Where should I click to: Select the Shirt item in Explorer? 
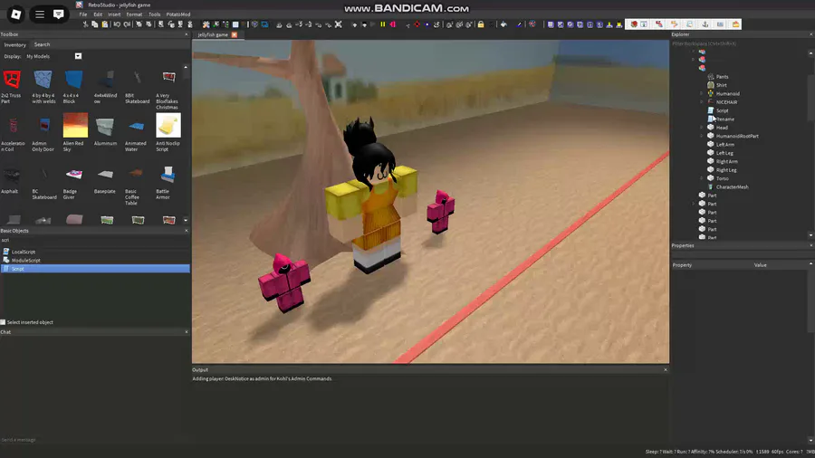(721, 85)
